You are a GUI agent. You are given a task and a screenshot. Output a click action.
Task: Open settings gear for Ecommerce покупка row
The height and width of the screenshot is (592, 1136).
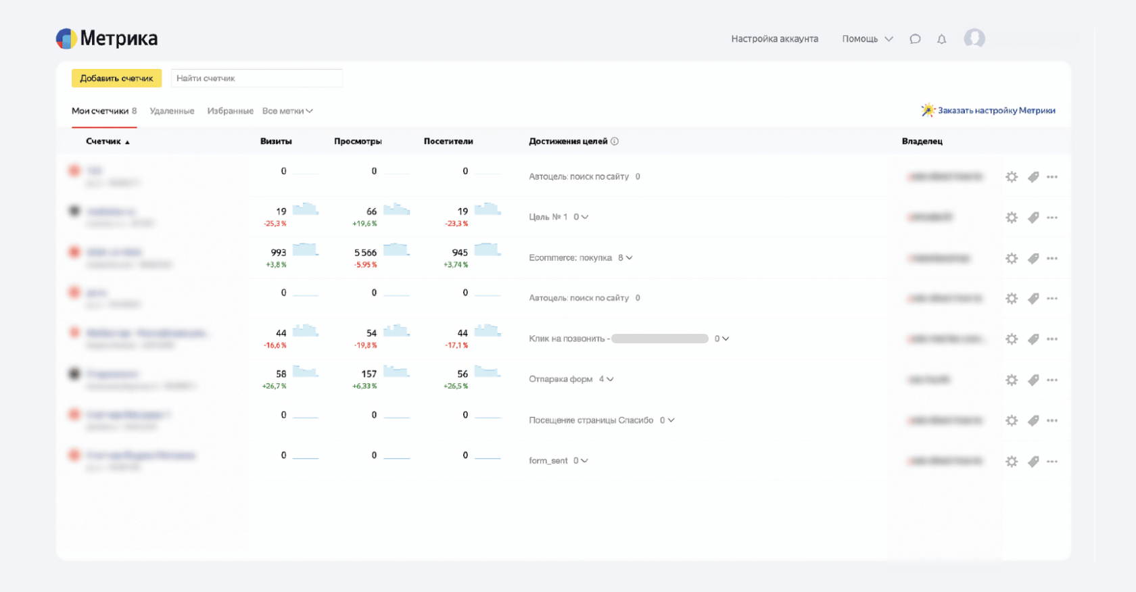point(1012,258)
